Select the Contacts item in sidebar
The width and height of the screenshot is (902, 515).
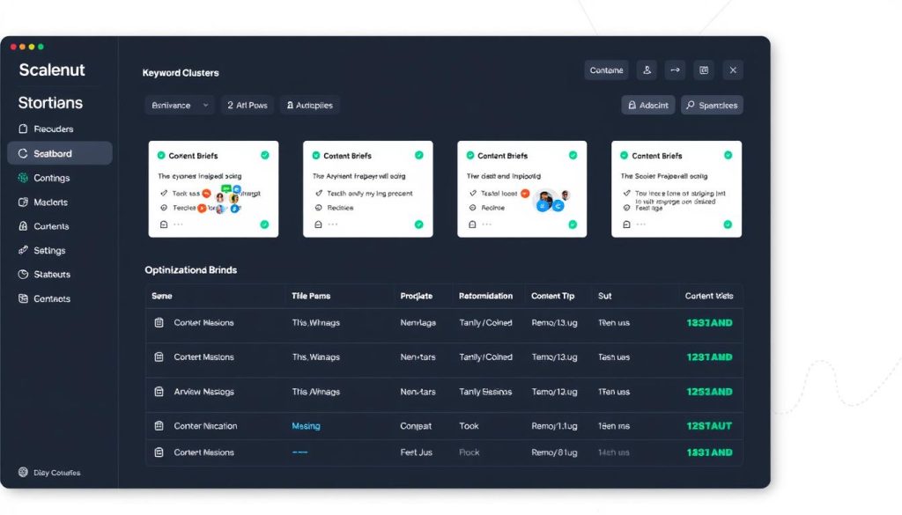click(x=51, y=299)
